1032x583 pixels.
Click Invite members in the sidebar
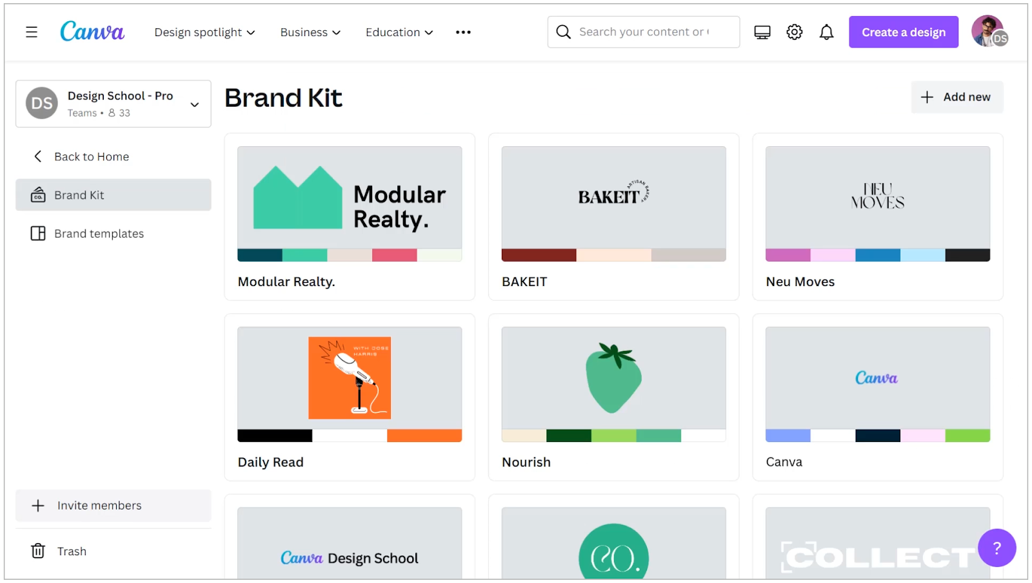pyautogui.click(x=99, y=505)
